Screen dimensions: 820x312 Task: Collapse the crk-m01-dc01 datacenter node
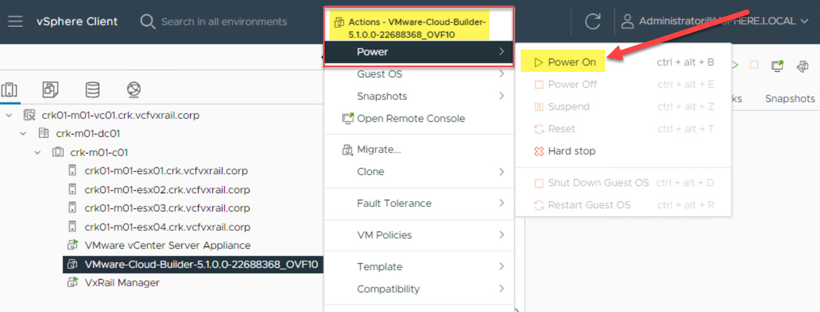tap(23, 134)
